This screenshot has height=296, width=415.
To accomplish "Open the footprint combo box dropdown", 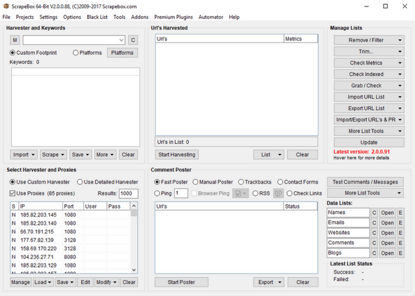I will click(x=121, y=40).
